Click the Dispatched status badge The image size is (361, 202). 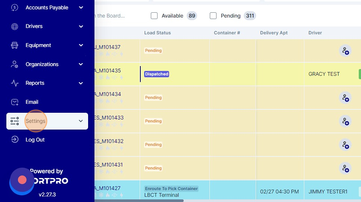point(156,74)
